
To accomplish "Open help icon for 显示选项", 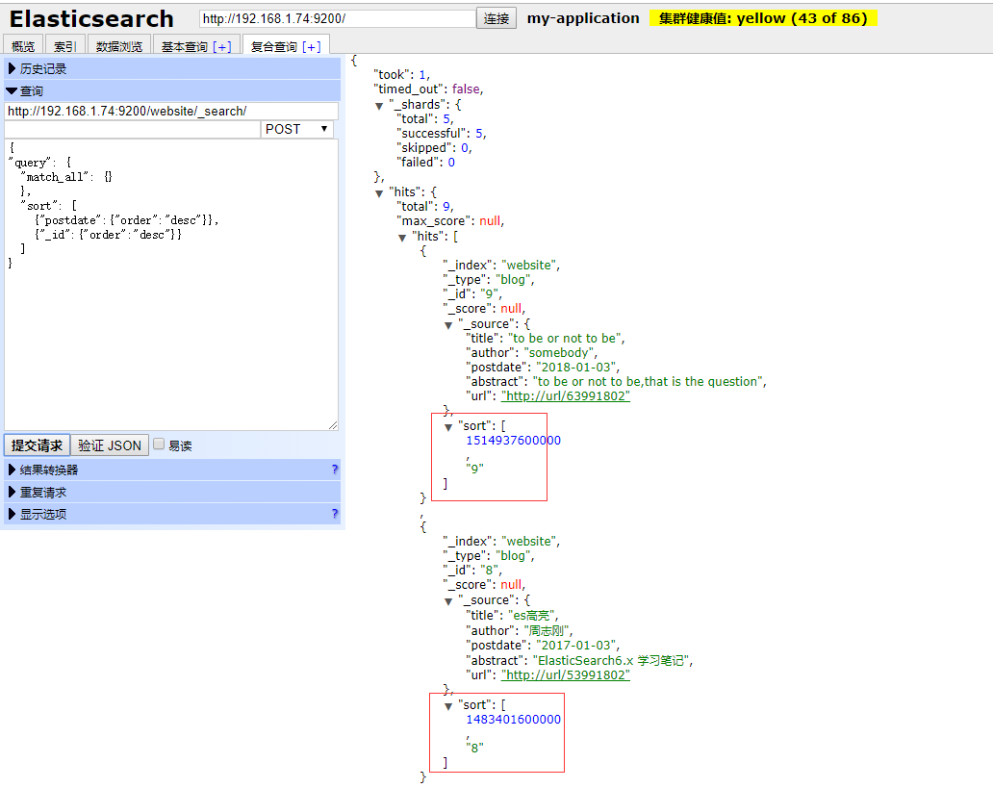I will coord(335,514).
